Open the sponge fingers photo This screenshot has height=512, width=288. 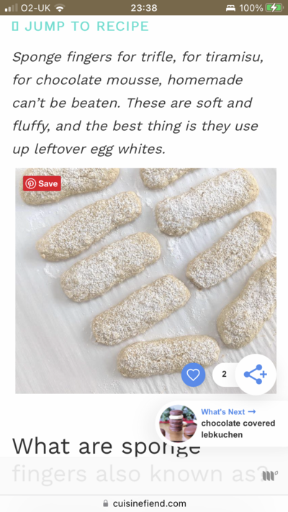(x=145, y=281)
